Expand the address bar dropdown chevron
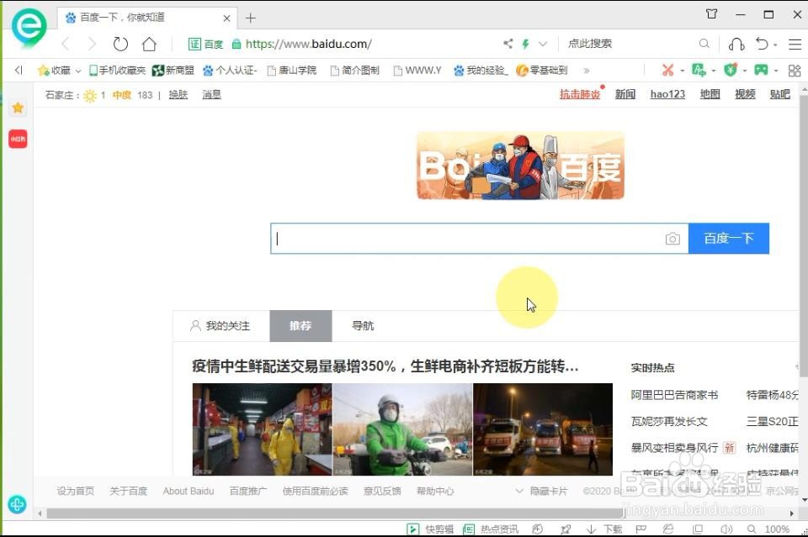The width and height of the screenshot is (808, 537). pos(543,45)
